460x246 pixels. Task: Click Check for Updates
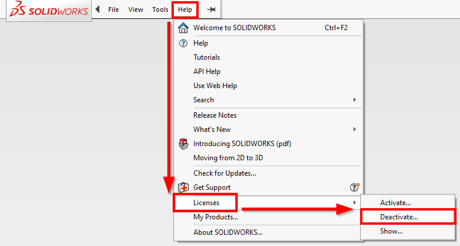pos(224,173)
